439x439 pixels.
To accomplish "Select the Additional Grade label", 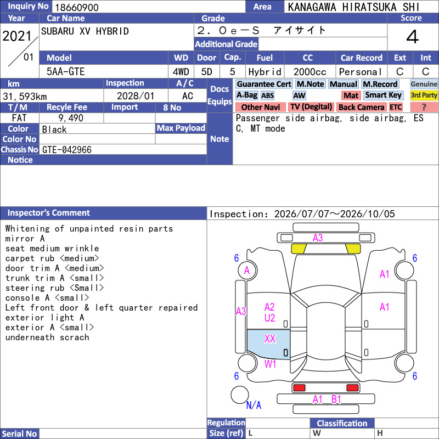I will pos(226,44).
